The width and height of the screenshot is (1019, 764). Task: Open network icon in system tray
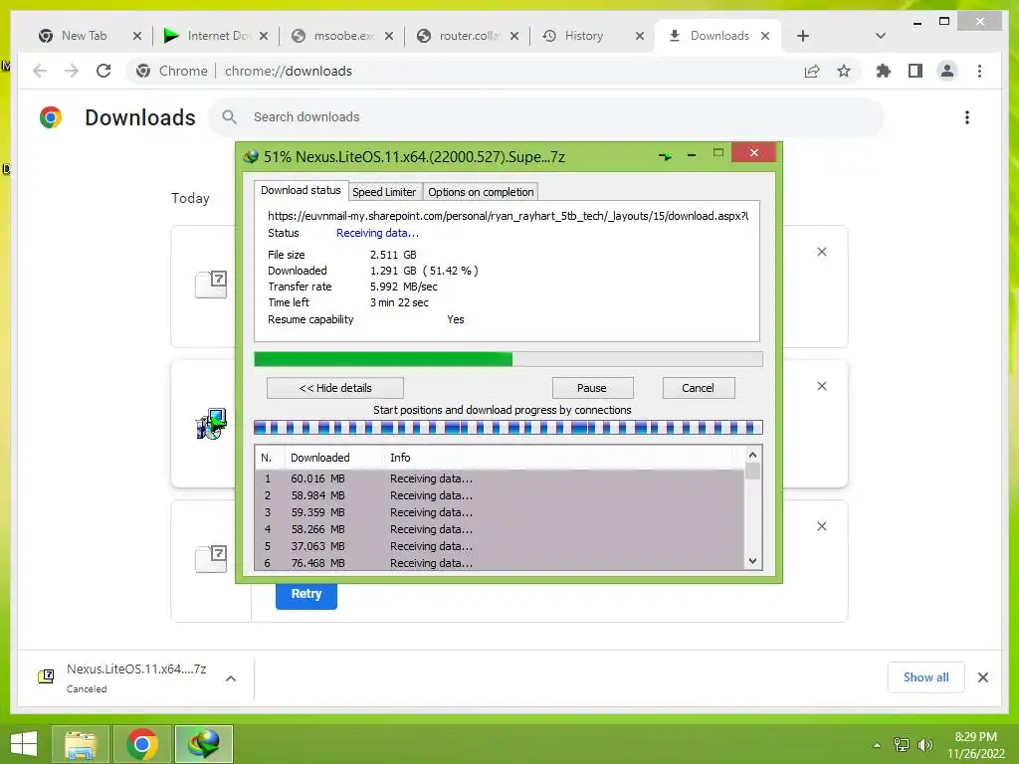tap(902, 744)
